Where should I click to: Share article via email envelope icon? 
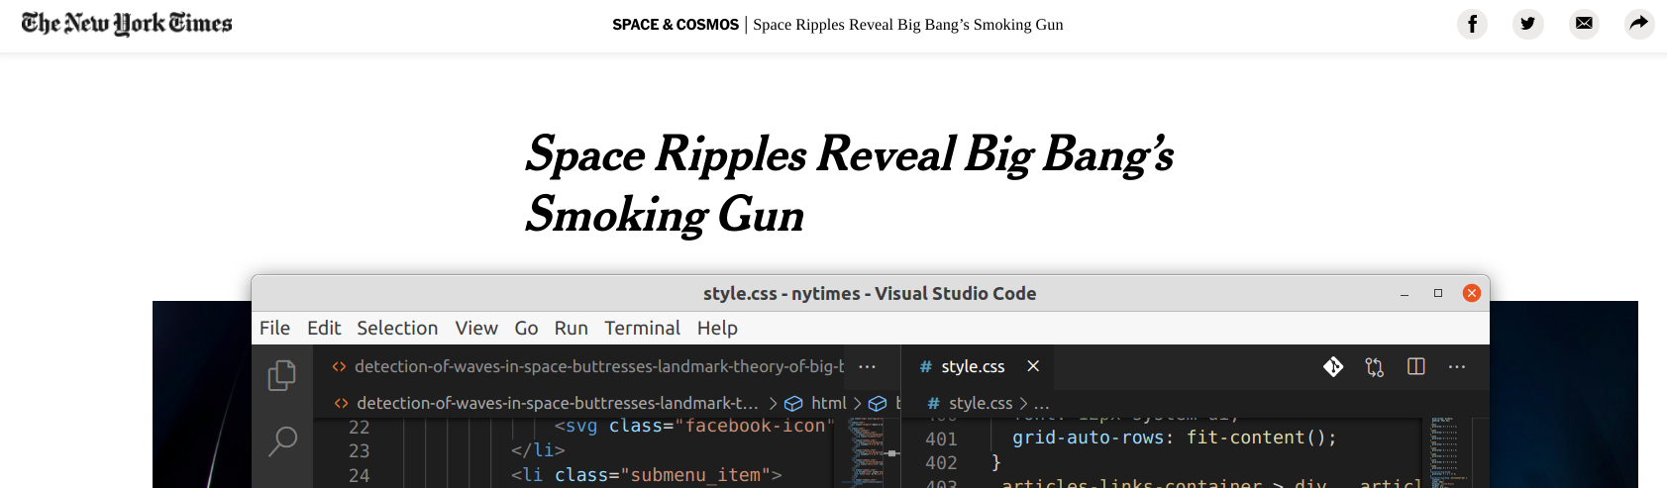click(x=1584, y=24)
